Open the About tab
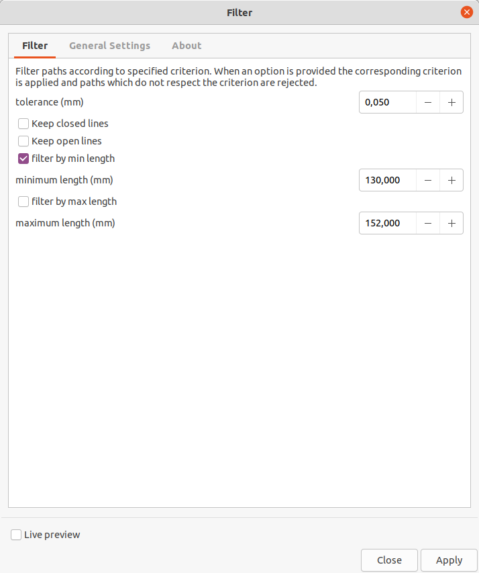Viewport: 479px width, 573px height. [x=187, y=46]
